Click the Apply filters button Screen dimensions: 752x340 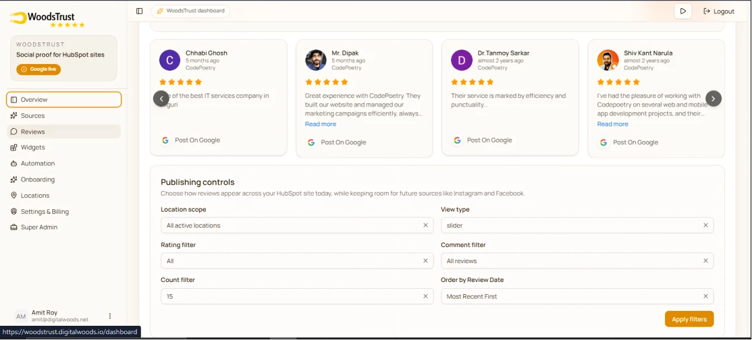coord(689,319)
